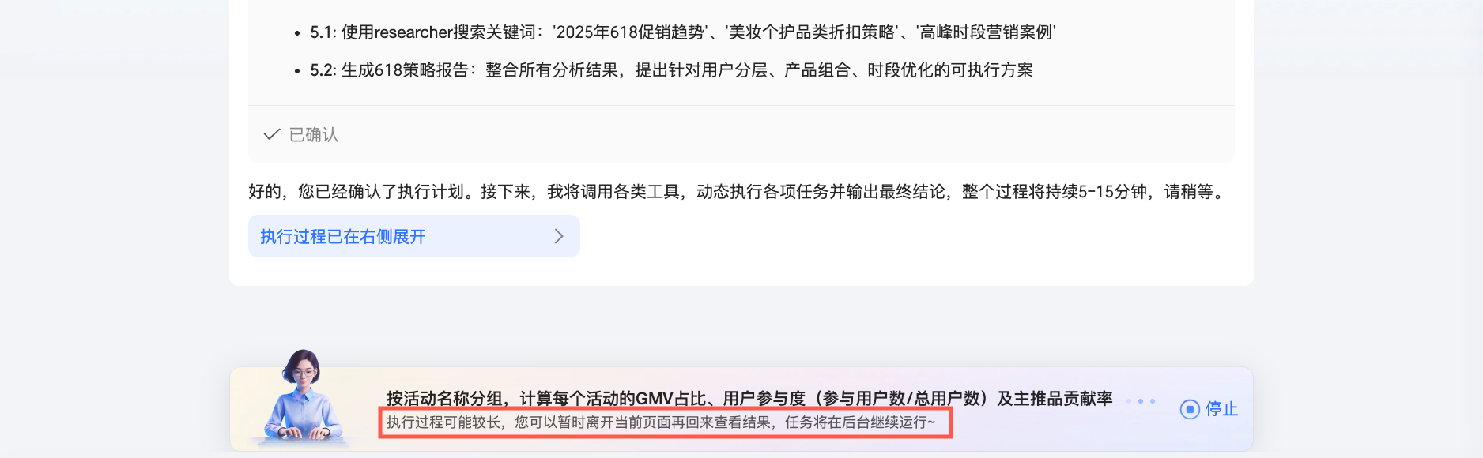Click the checkmark icon beside 已确认
This screenshot has width=1483, height=458.
pyautogui.click(x=272, y=134)
